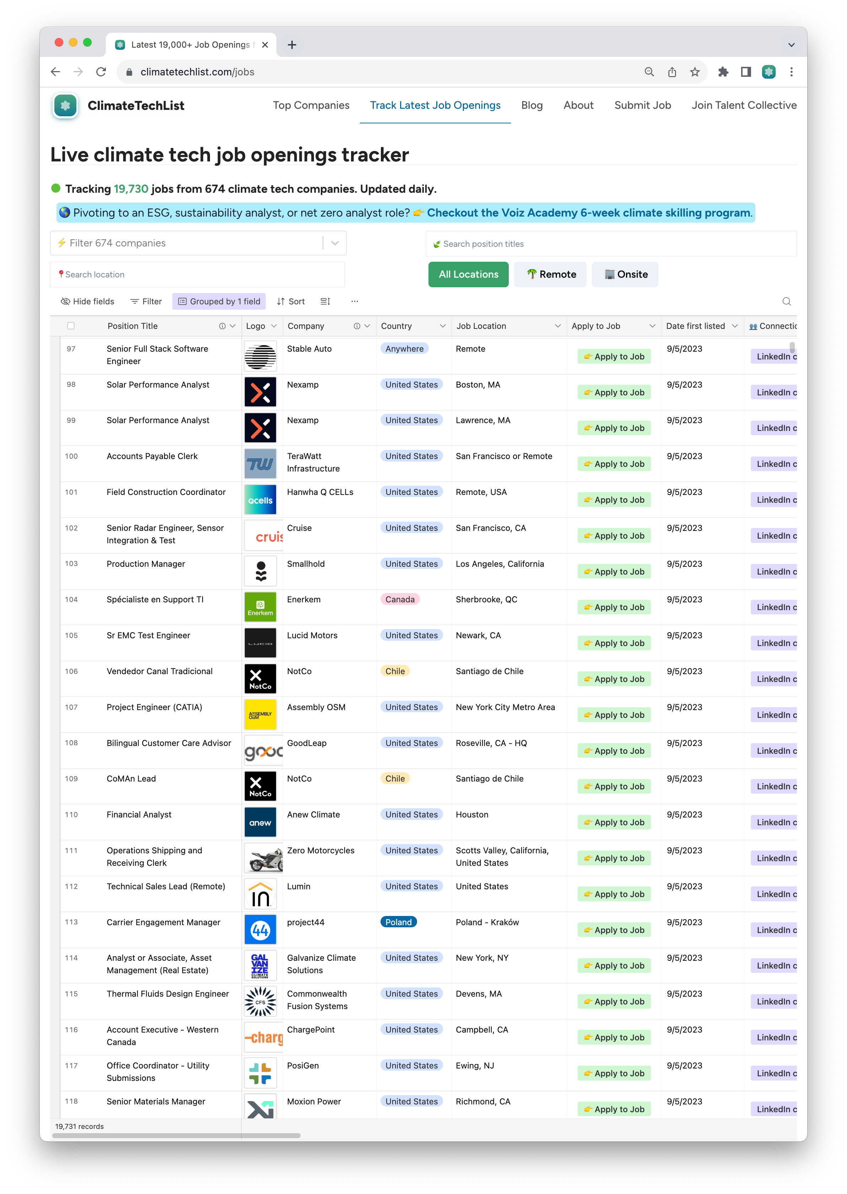Click the browser forward arrow
This screenshot has width=847, height=1194.
pos(78,72)
